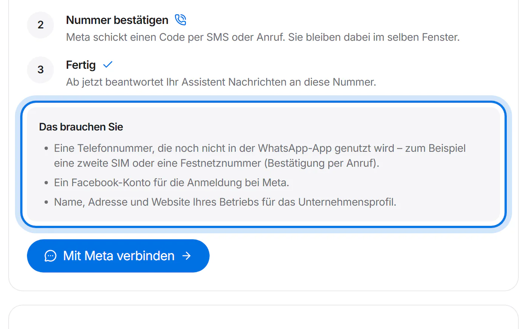
Task: Click the Das brauchen Sie heading
Action: [81, 127]
